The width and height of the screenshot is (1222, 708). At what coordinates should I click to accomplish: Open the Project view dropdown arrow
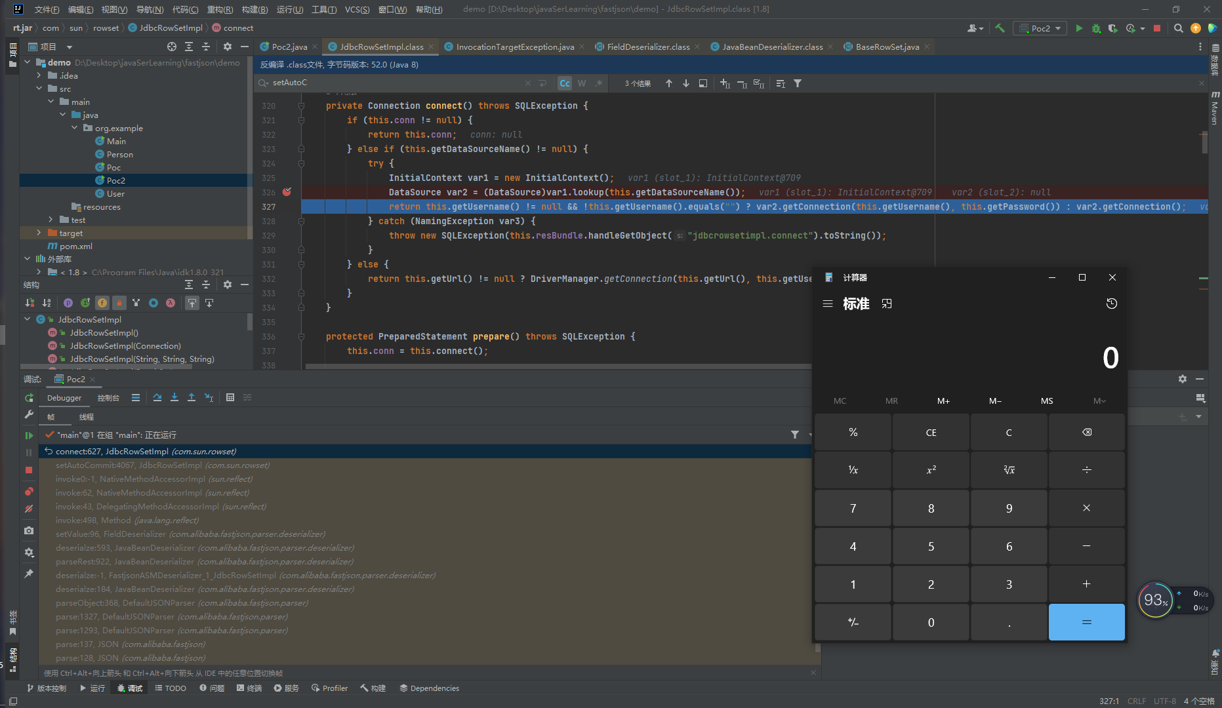pos(70,47)
